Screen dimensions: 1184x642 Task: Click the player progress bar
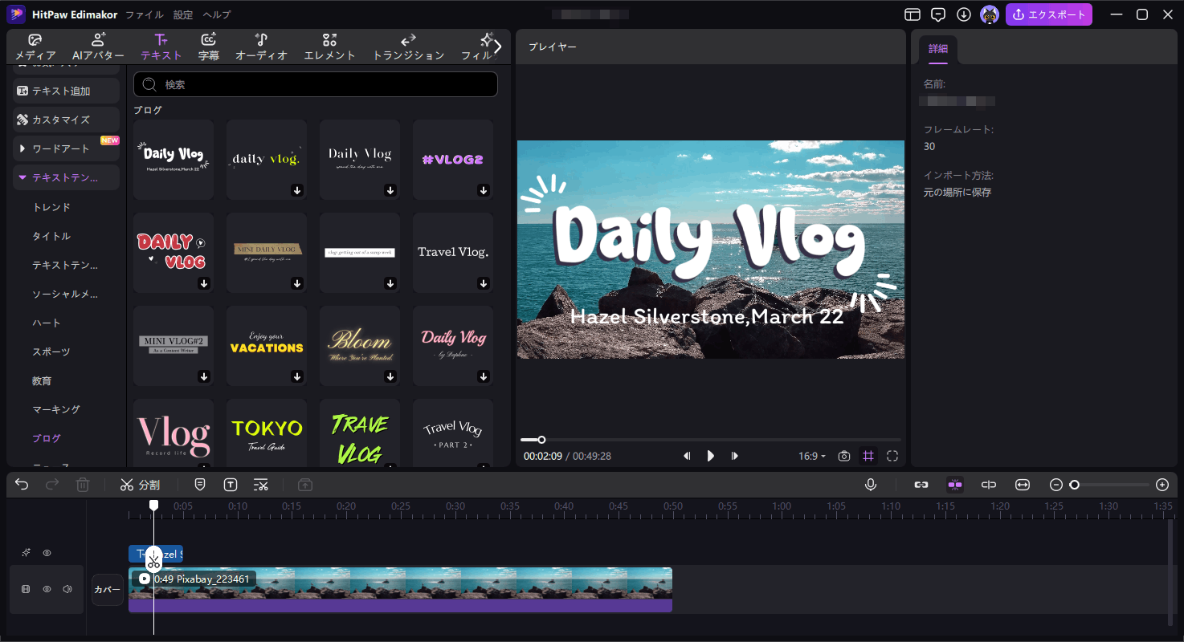(x=711, y=440)
